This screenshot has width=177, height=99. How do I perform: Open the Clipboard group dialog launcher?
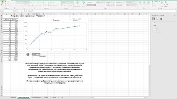click(14, 8)
